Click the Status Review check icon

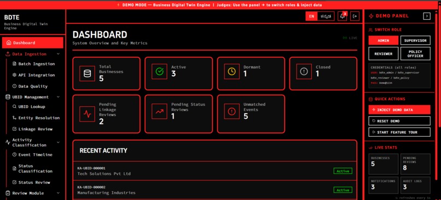pyautogui.click(x=15, y=183)
